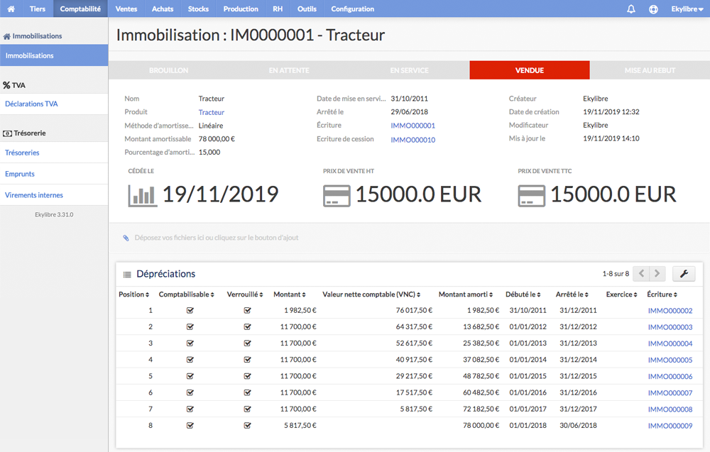Click the list icon beside Dépréciations title
This screenshot has width=710, height=452.
[127, 274]
